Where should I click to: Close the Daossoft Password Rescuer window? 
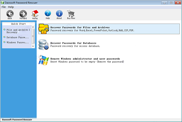click(x=178, y=3)
